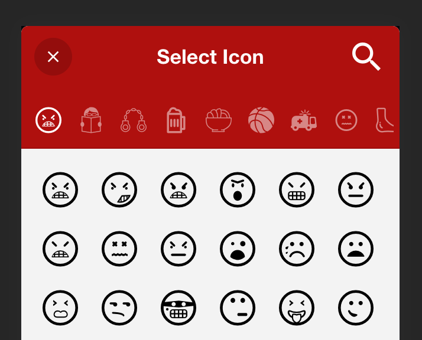
Task: Open the handcuffs category tab
Action: tap(134, 120)
